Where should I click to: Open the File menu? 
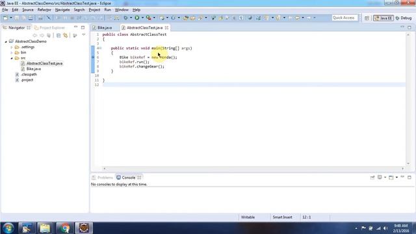(5, 10)
